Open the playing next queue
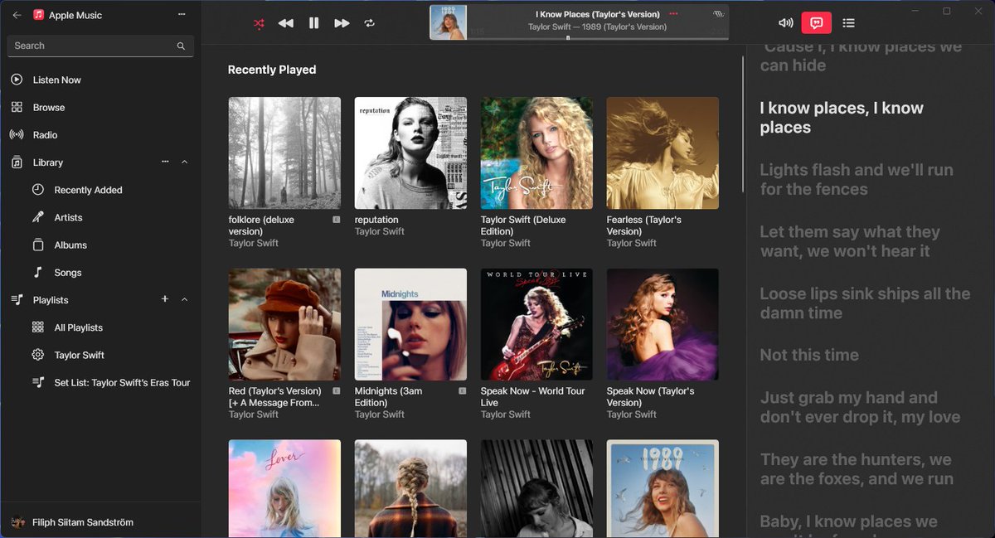 click(848, 23)
